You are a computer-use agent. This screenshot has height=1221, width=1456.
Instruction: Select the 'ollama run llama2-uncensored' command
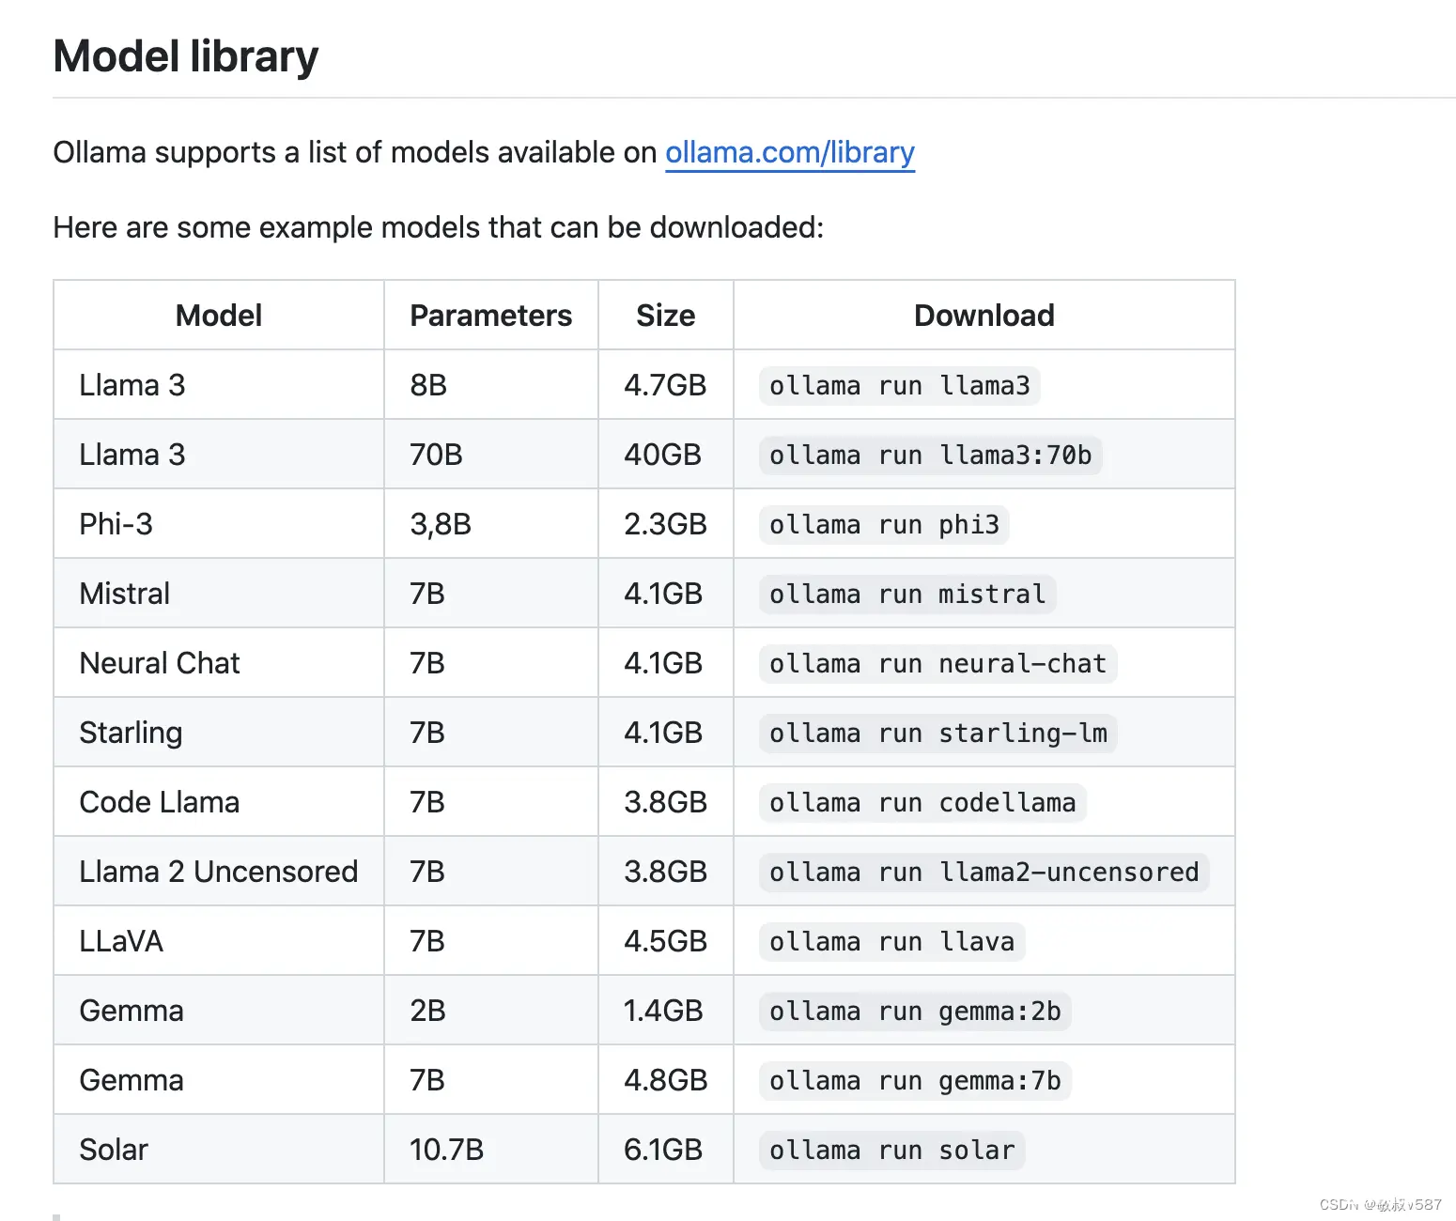tap(984, 873)
